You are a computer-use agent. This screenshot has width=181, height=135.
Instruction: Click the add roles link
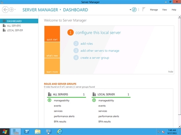click(87, 44)
